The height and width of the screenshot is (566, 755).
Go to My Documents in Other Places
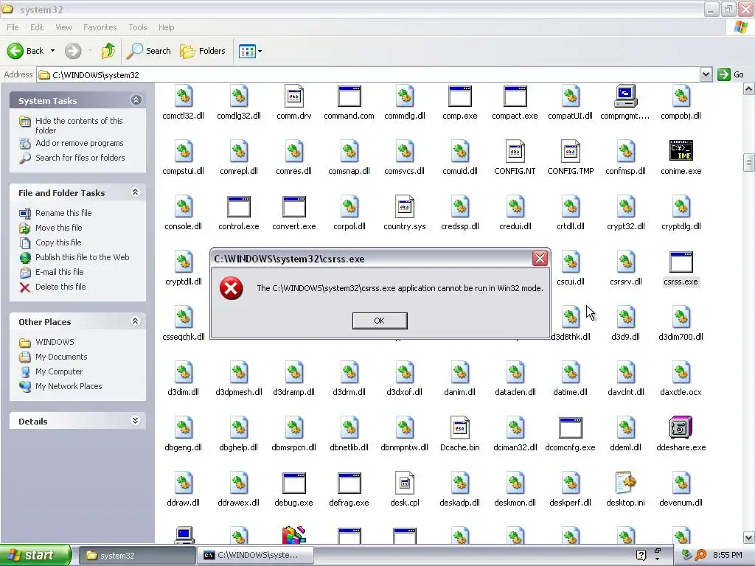pyautogui.click(x=61, y=357)
